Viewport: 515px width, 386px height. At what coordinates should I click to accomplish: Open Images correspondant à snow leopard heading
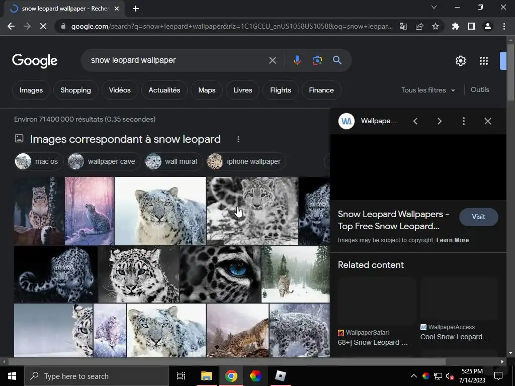[125, 139]
